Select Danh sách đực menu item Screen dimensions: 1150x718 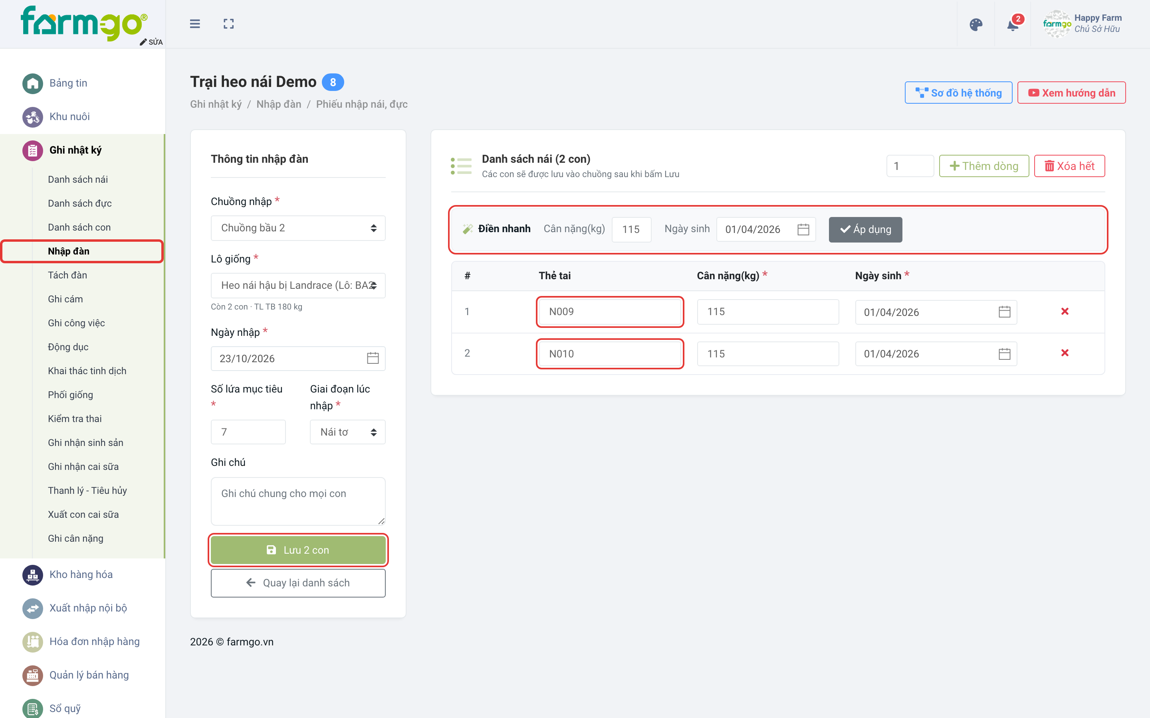click(x=80, y=203)
